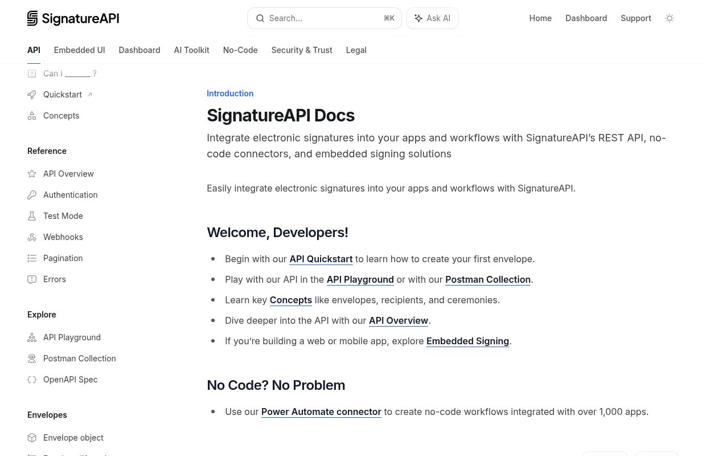This screenshot has width=706, height=456.
Task: Open Ask AI assistant
Action: pos(432,18)
